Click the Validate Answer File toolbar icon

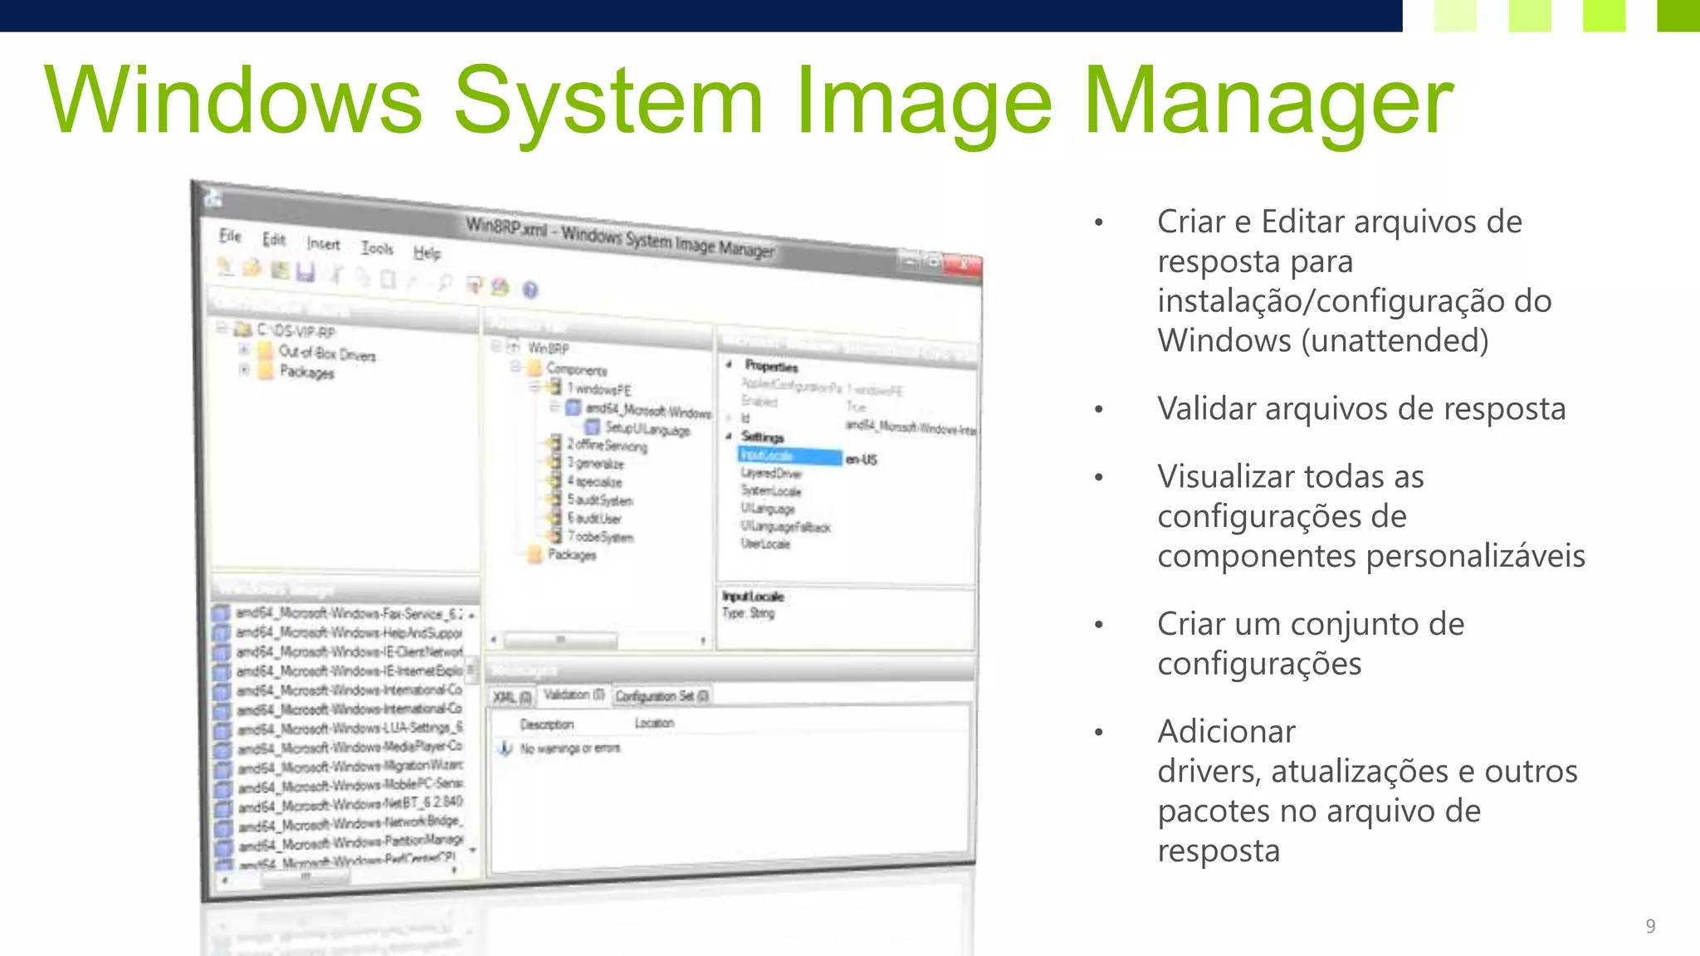(x=474, y=285)
